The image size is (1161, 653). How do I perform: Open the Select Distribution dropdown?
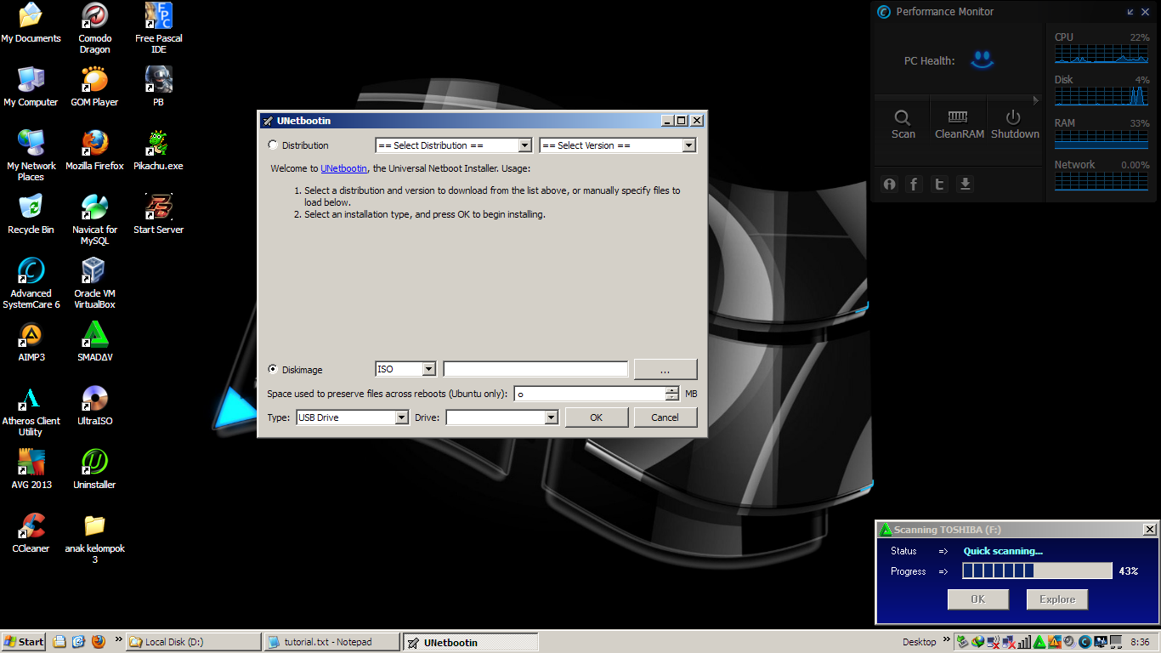[453, 145]
